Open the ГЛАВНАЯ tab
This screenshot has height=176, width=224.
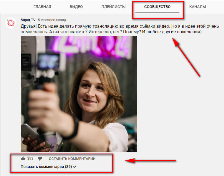(42, 7)
